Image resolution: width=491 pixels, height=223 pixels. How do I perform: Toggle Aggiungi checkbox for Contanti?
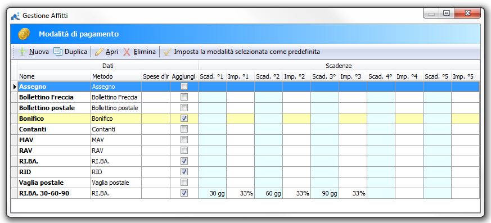(x=184, y=129)
